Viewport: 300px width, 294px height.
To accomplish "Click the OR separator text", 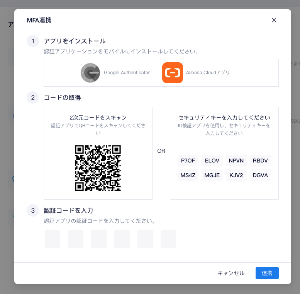I will tap(161, 151).
